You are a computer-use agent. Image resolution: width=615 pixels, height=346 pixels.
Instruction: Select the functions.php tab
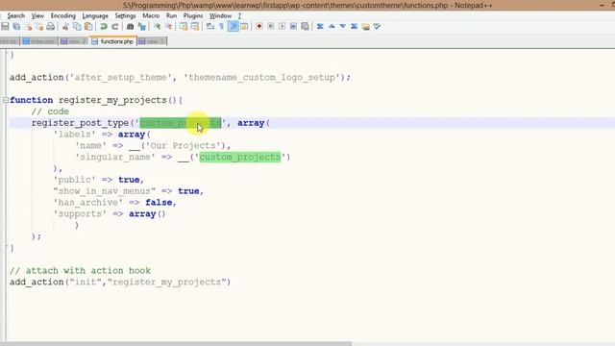[x=113, y=40]
